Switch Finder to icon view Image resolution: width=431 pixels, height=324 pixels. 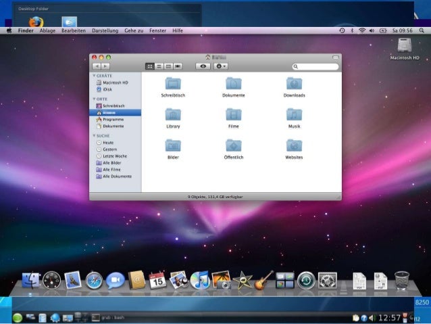150,66
